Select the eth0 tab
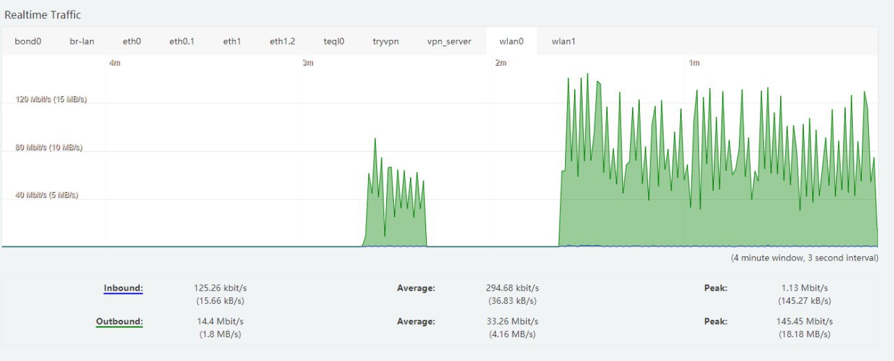The width and height of the screenshot is (894, 361). pyautogui.click(x=132, y=41)
